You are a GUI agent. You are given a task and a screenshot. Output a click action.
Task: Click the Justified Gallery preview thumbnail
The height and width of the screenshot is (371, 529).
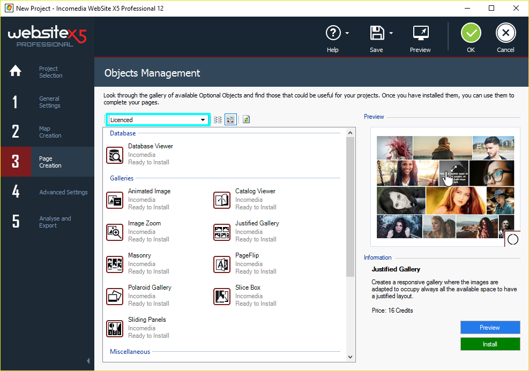tap(445, 187)
